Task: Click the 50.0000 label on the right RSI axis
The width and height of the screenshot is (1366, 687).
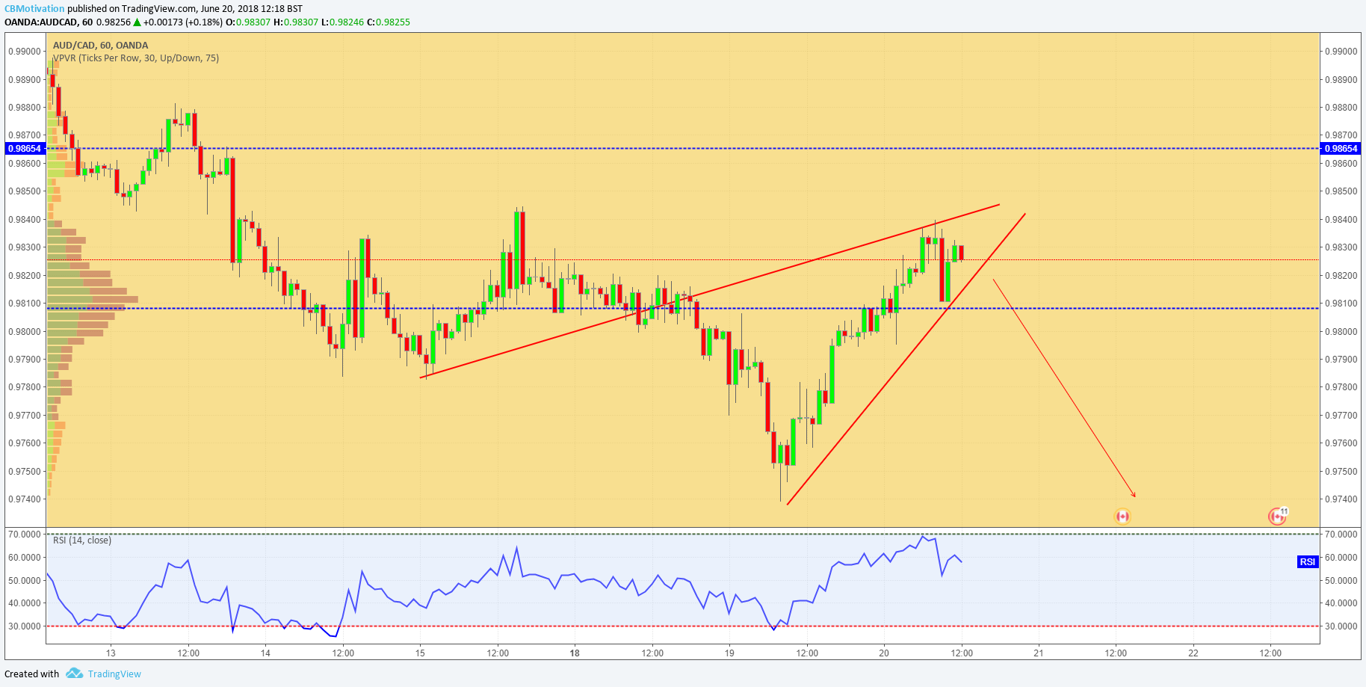Action: tap(1341, 581)
